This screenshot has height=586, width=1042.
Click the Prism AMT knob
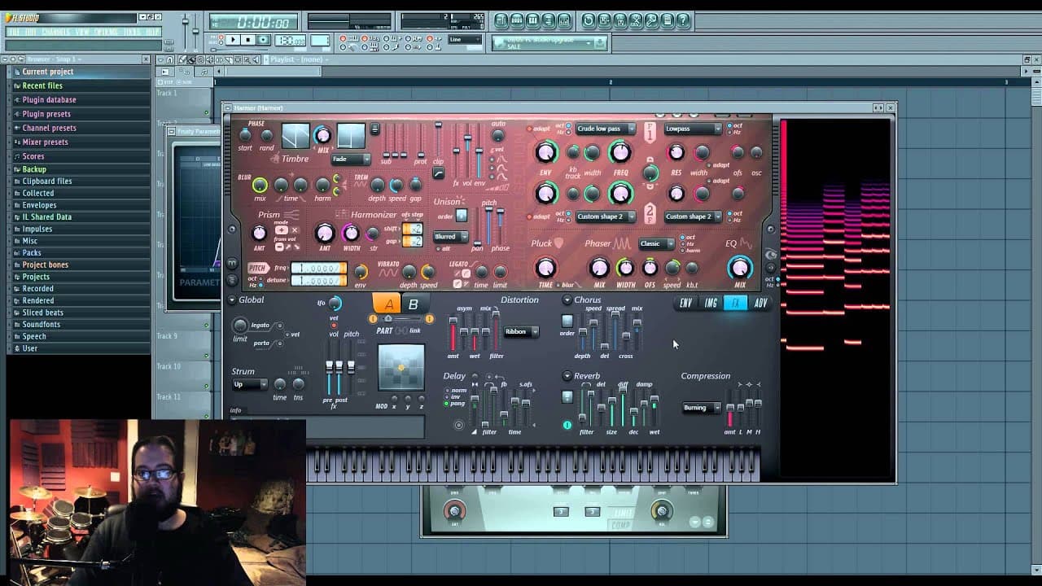(x=260, y=234)
